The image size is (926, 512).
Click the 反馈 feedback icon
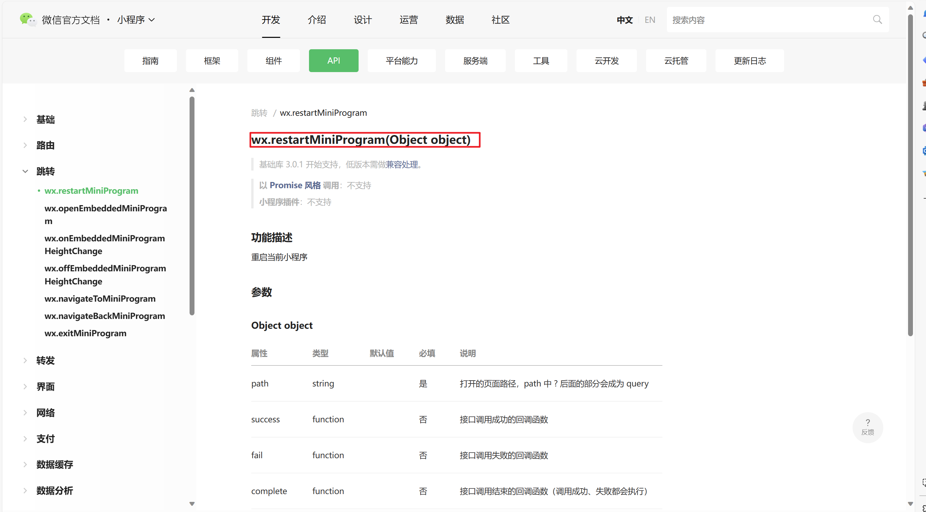pos(869,427)
